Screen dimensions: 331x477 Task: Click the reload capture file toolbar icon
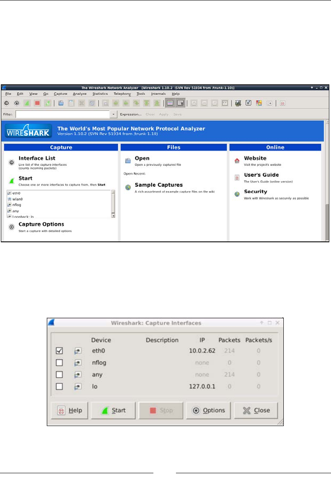pyautogui.click(x=92, y=103)
